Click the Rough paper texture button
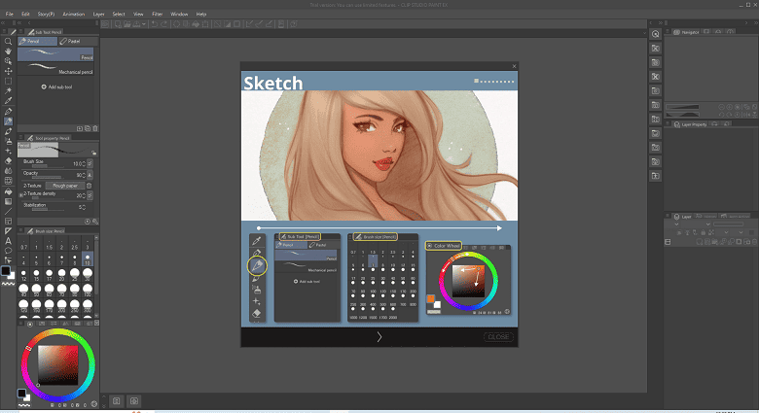 click(65, 186)
